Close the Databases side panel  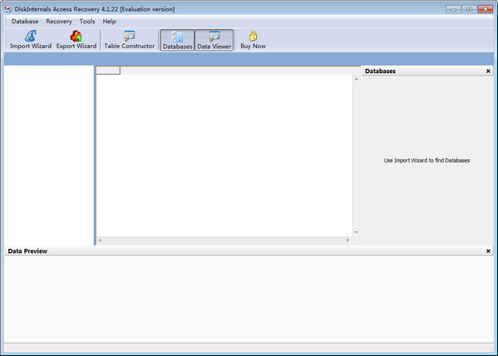pos(488,71)
